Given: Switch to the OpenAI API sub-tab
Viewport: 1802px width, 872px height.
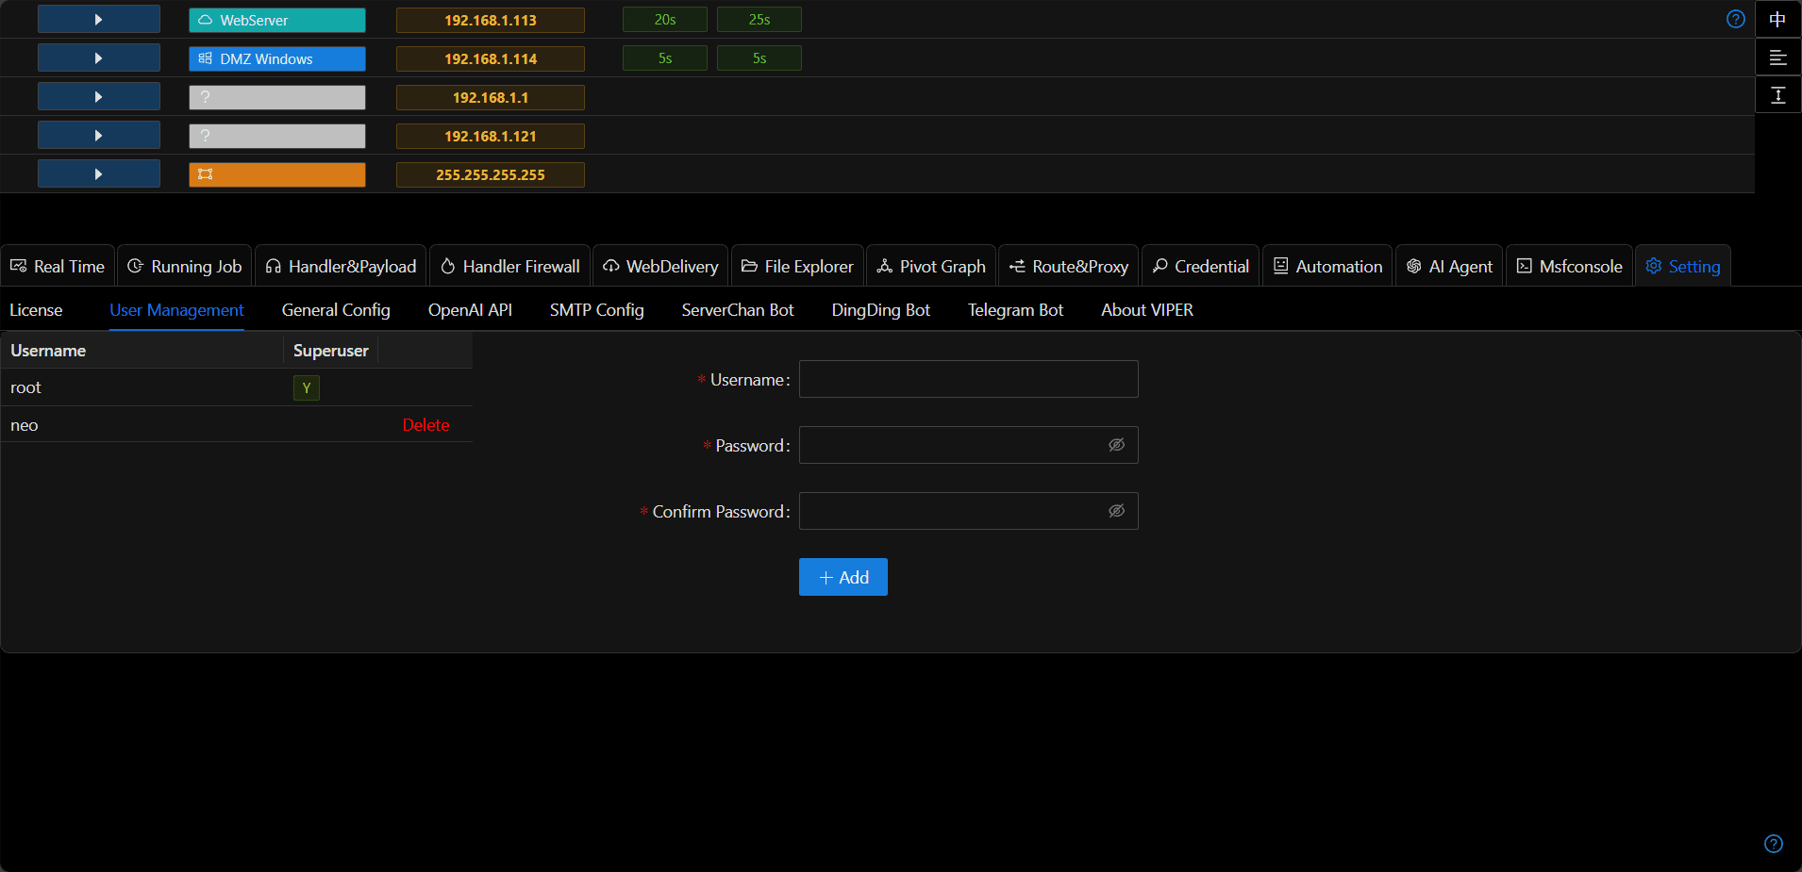Looking at the screenshot, I should (470, 310).
